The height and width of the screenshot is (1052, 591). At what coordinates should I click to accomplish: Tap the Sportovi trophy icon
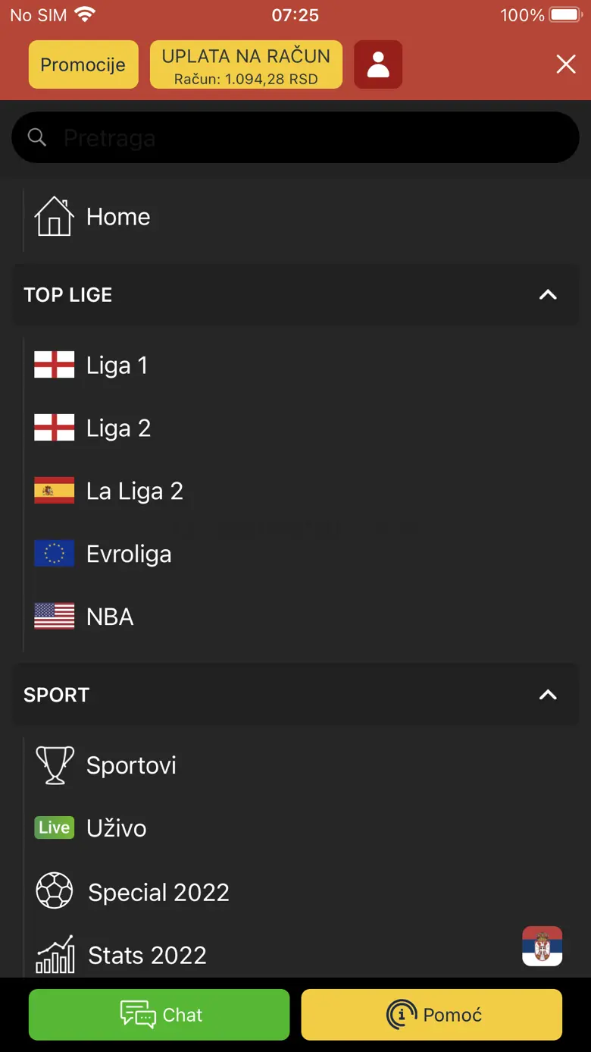click(x=55, y=765)
